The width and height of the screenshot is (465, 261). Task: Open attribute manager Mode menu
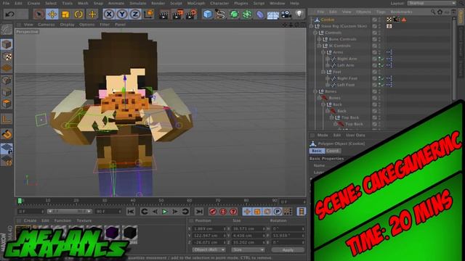pos(323,136)
